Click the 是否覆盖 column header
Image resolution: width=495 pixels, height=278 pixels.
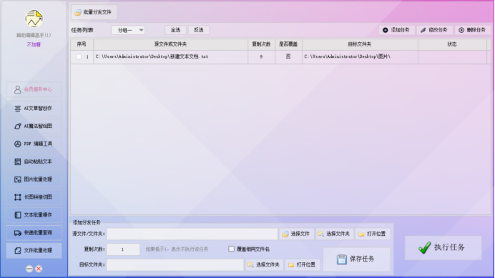pos(288,44)
